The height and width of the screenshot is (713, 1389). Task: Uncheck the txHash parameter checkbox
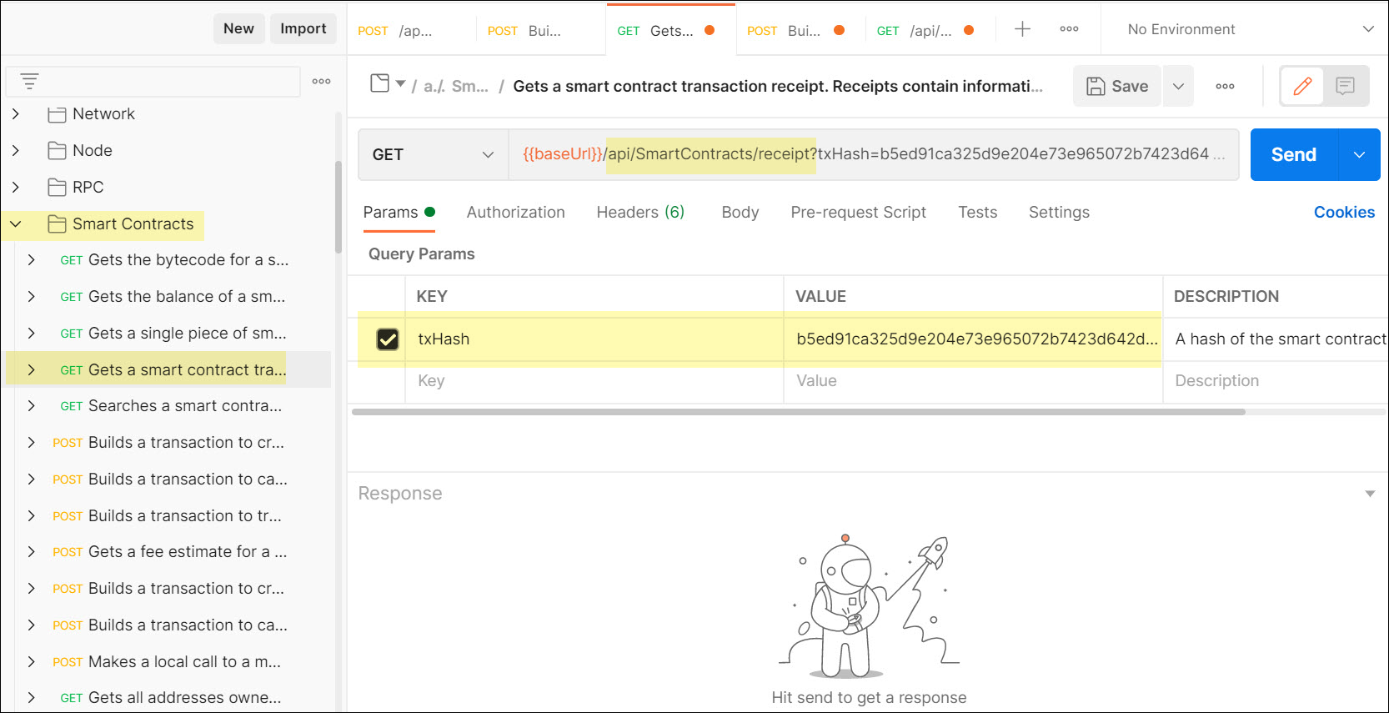[388, 339]
